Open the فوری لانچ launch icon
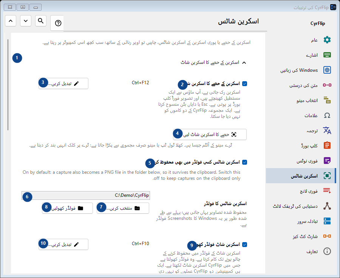Image resolution: width=340 pixels, height=278 pixels. [327, 191]
